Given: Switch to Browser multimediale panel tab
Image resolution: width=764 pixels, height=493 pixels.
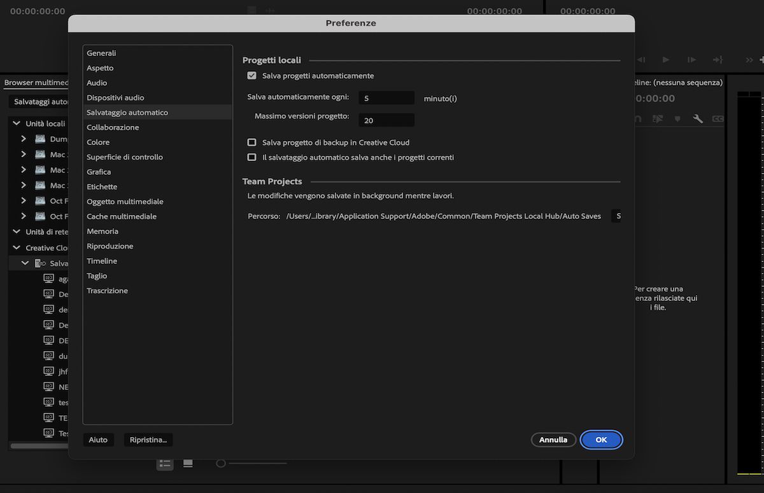Looking at the screenshot, I should tap(36, 83).
